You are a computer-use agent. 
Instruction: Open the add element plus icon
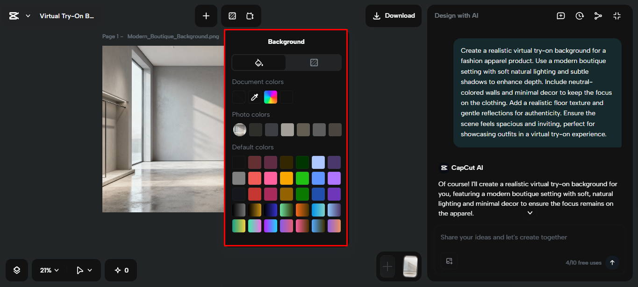(206, 15)
